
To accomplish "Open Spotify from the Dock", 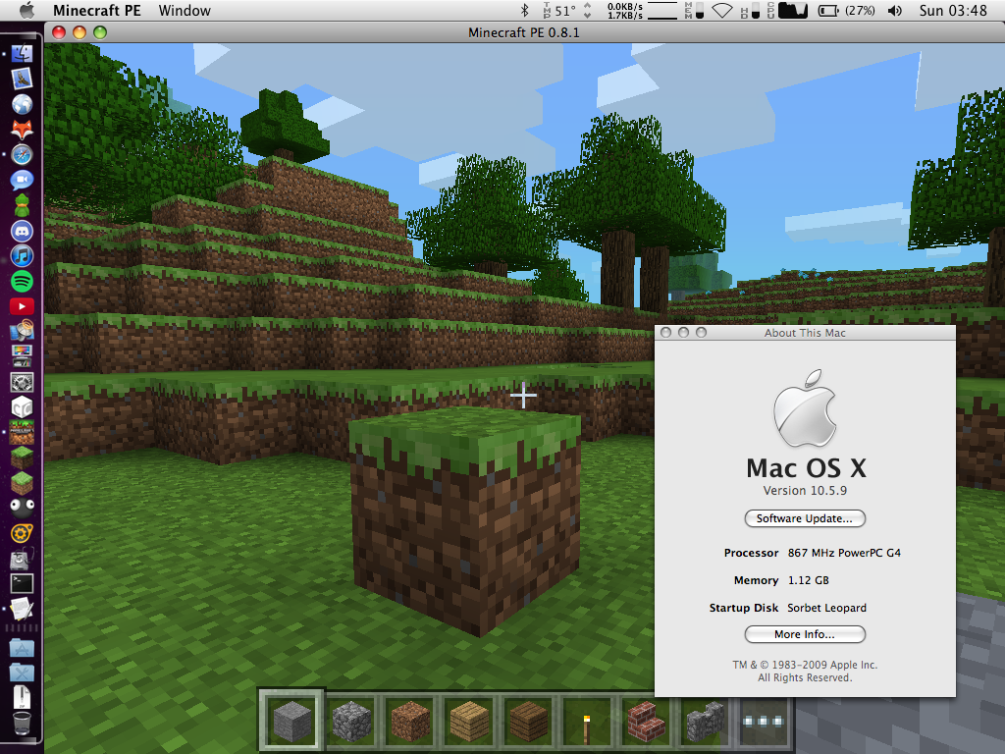I will [22, 281].
